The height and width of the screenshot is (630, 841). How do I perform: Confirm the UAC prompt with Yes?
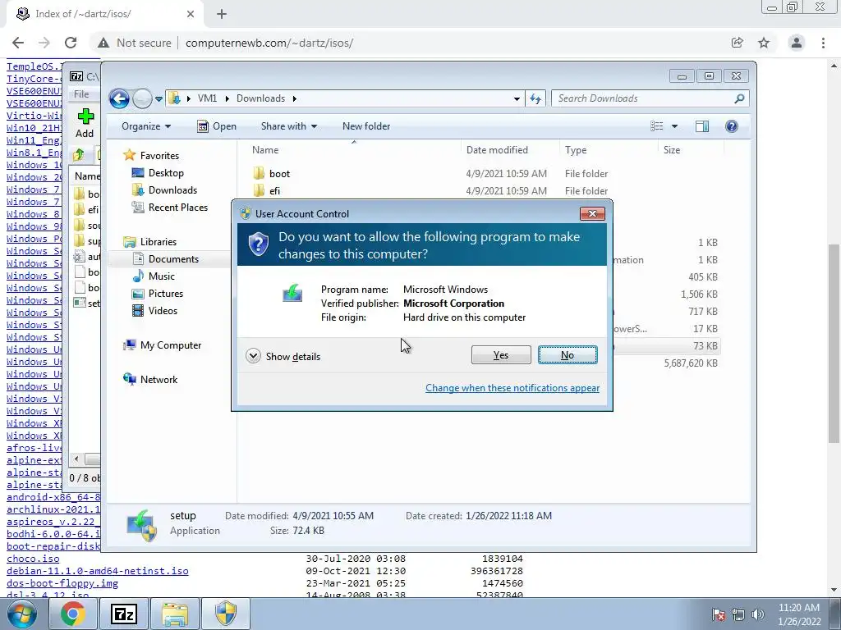point(501,354)
